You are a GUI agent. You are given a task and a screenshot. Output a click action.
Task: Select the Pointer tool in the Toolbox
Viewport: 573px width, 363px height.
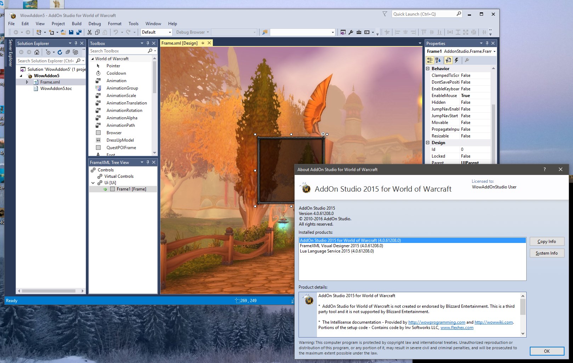pos(113,66)
